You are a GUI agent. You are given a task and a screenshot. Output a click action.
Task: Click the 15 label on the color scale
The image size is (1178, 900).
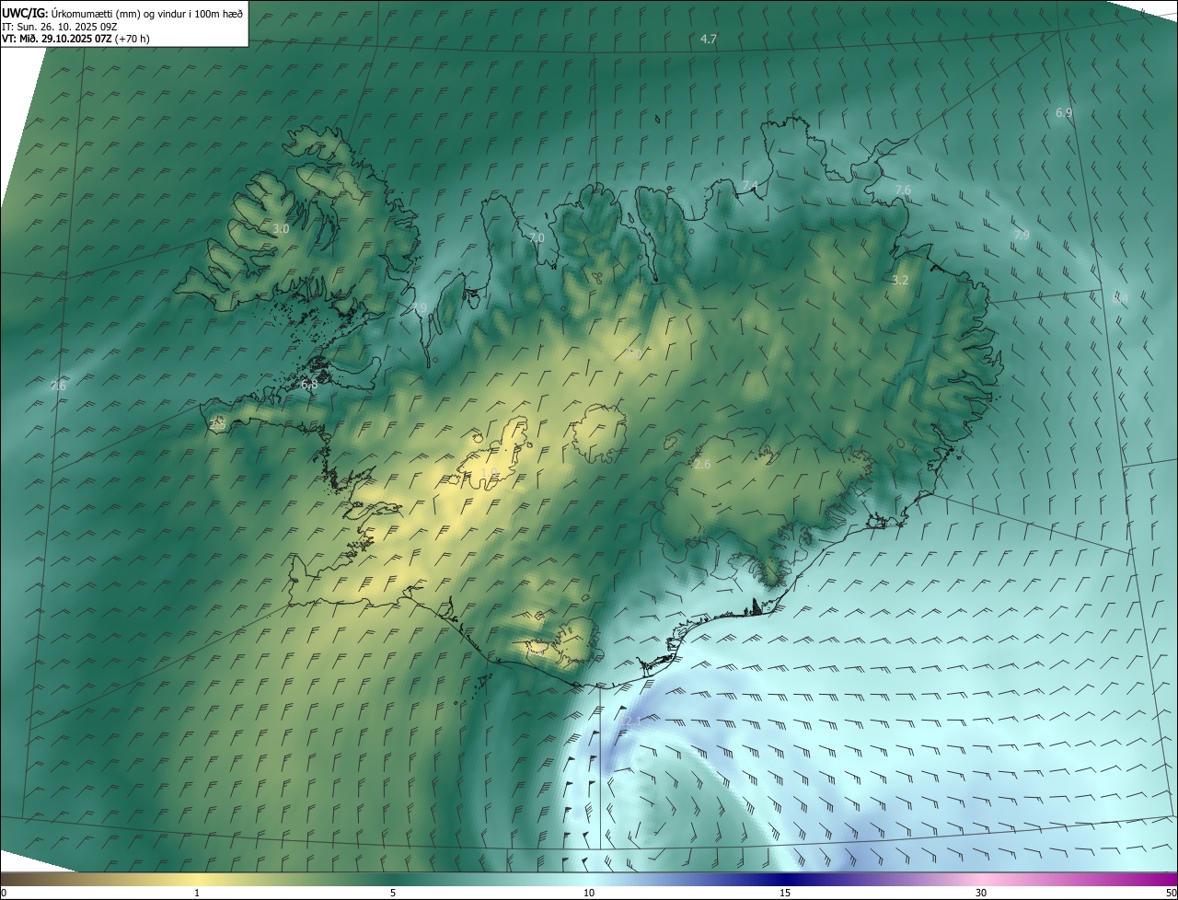(785, 893)
